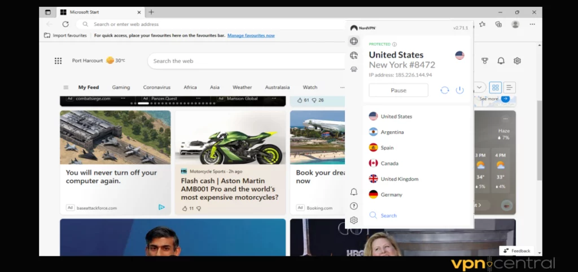578x272 pixels.
Task: Click the Microsoft Start browser tab
Action: [x=100, y=12]
